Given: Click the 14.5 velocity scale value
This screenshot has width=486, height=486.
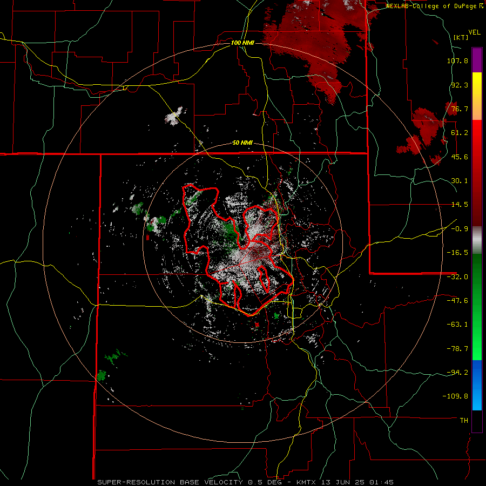Looking at the screenshot, I should [460, 205].
